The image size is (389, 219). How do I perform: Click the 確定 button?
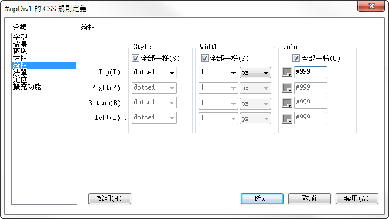[x=262, y=199]
